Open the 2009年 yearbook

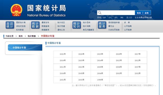pos(100,67)
